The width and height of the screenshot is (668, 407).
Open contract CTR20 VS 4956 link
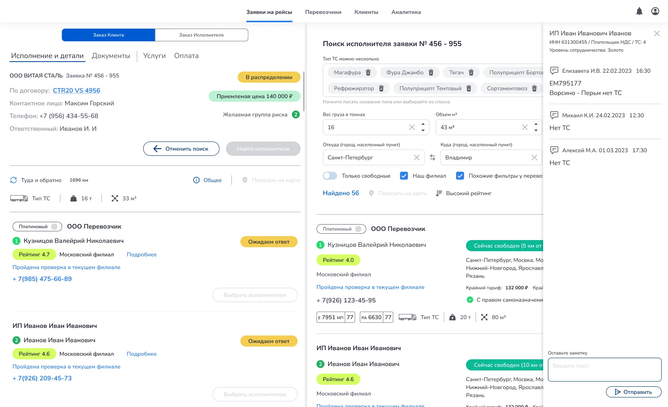tap(76, 91)
